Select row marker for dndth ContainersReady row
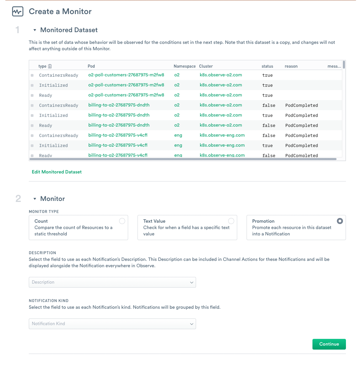The image size is (362, 366). pos(32,105)
